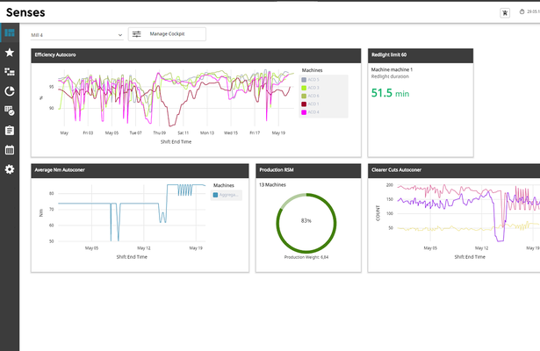Screen dimensions: 540x351
Task: Click 'May 12' tick on Average Nm chart
Action: pos(144,247)
